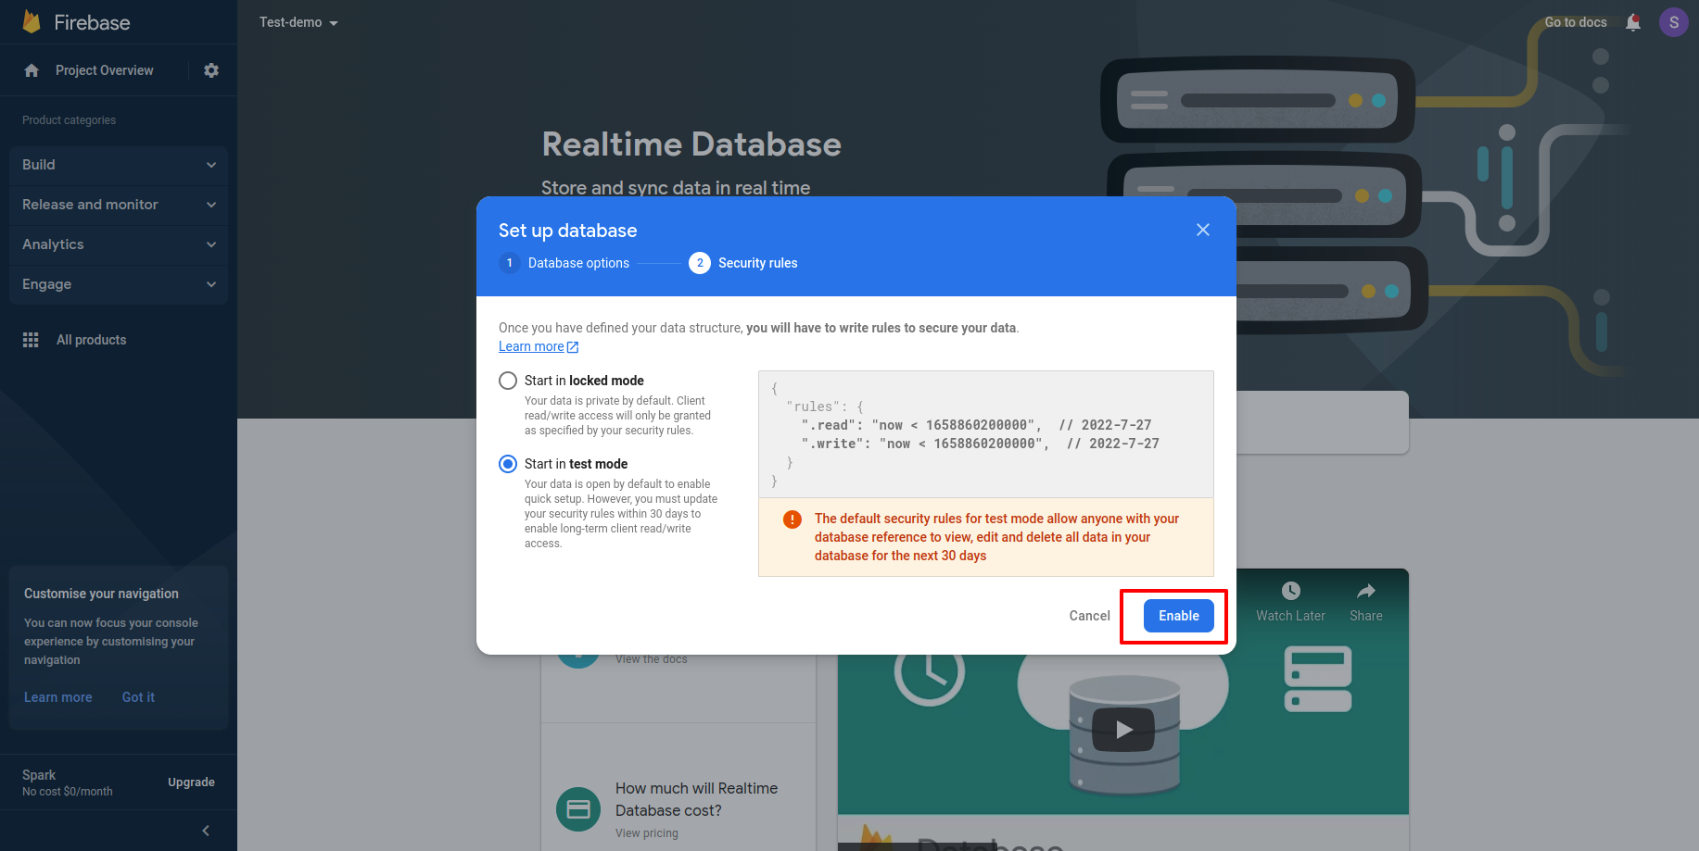Open the notifications bell

click(1633, 22)
